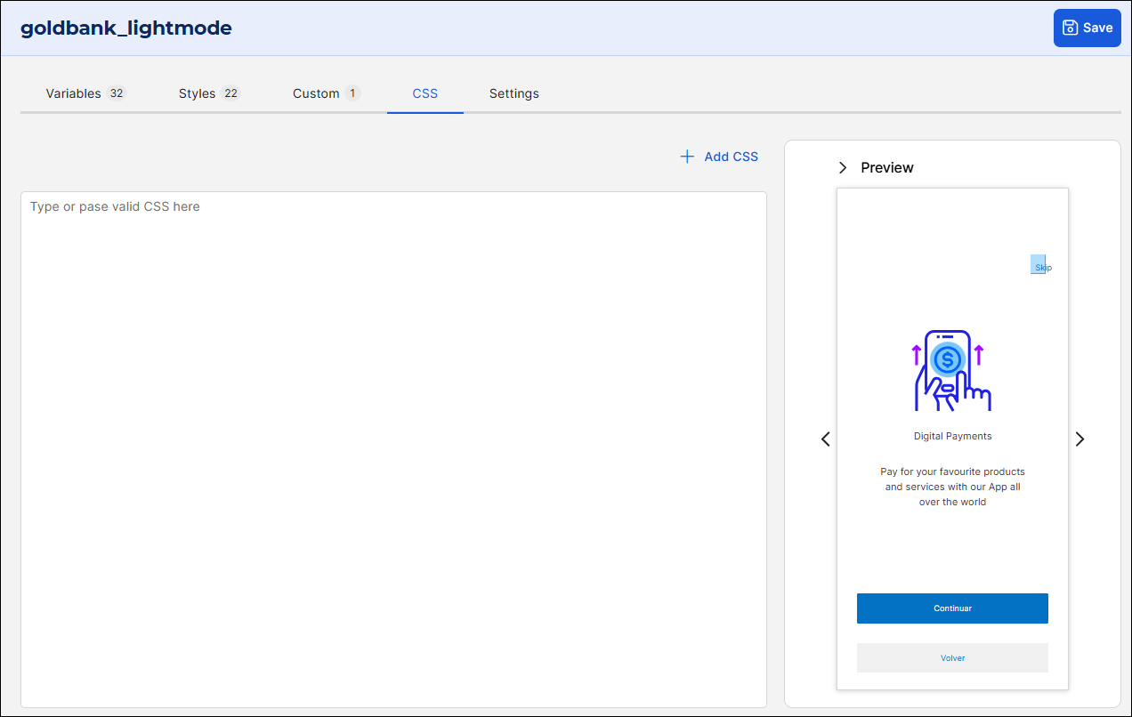Click the highlighted Skip element in the preview
Viewport: 1132px width, 717px height.
[1039, 264]
